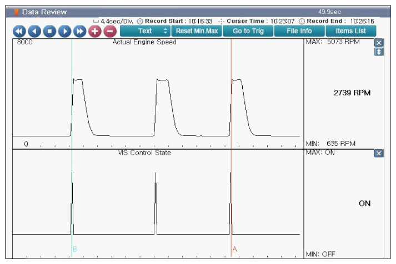396x264 pixels.
Task: Select cursor B marker on the timeline
Action: (75, 250)
